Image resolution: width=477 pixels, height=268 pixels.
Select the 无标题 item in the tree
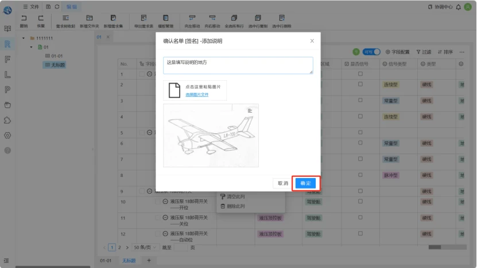[55, 65]
